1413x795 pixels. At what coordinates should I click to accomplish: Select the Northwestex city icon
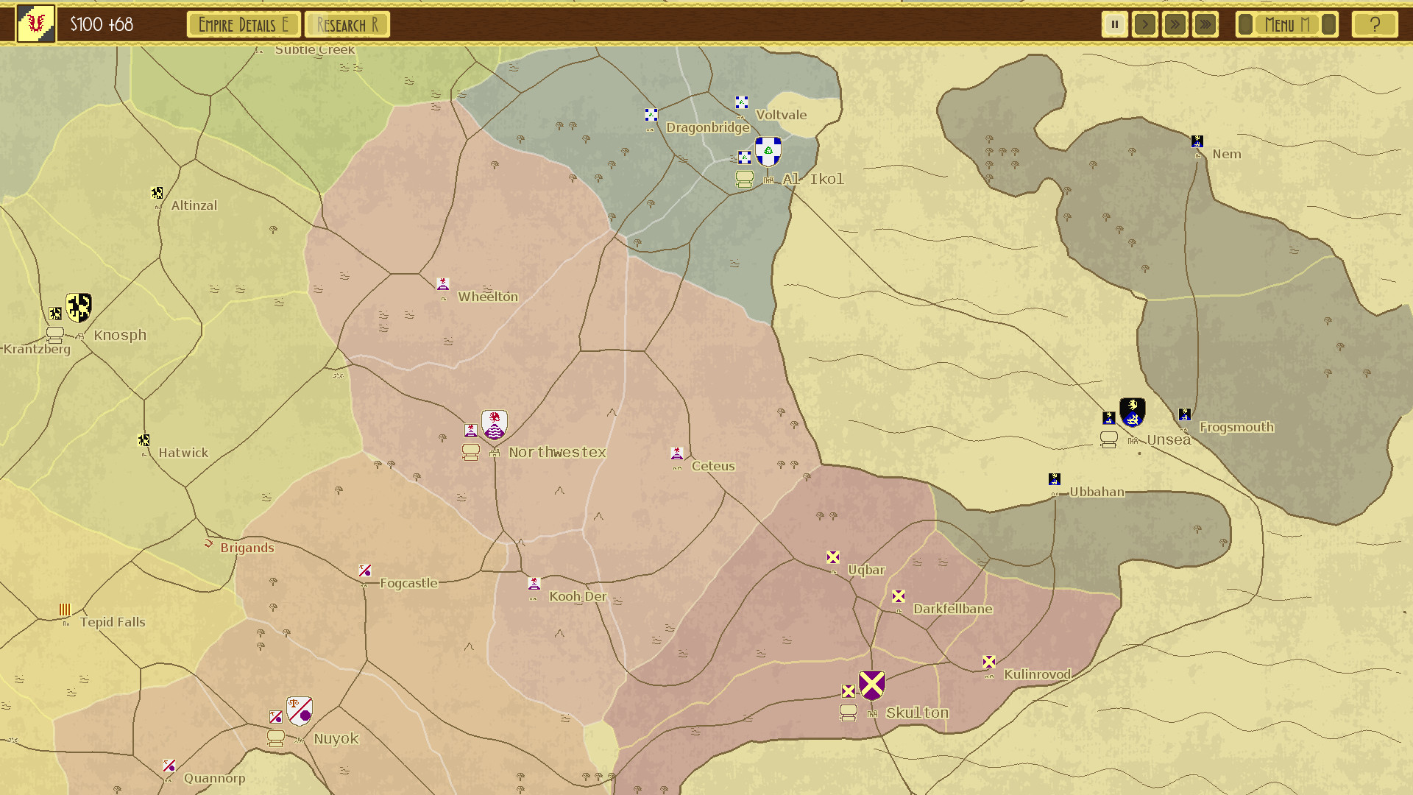[x=496, y=450]
